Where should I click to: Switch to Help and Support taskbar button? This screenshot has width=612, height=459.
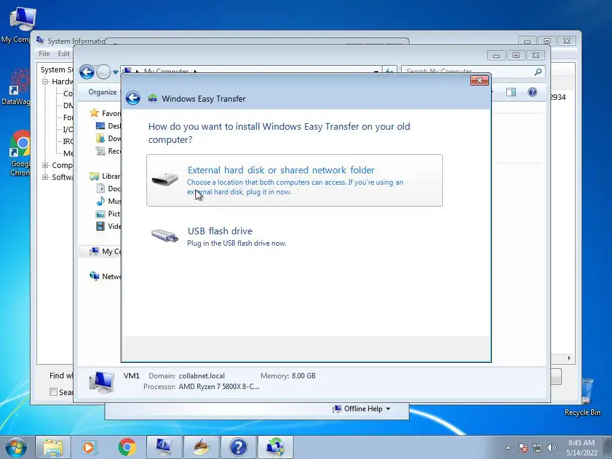pyautogui.click(x=238, y=447)
